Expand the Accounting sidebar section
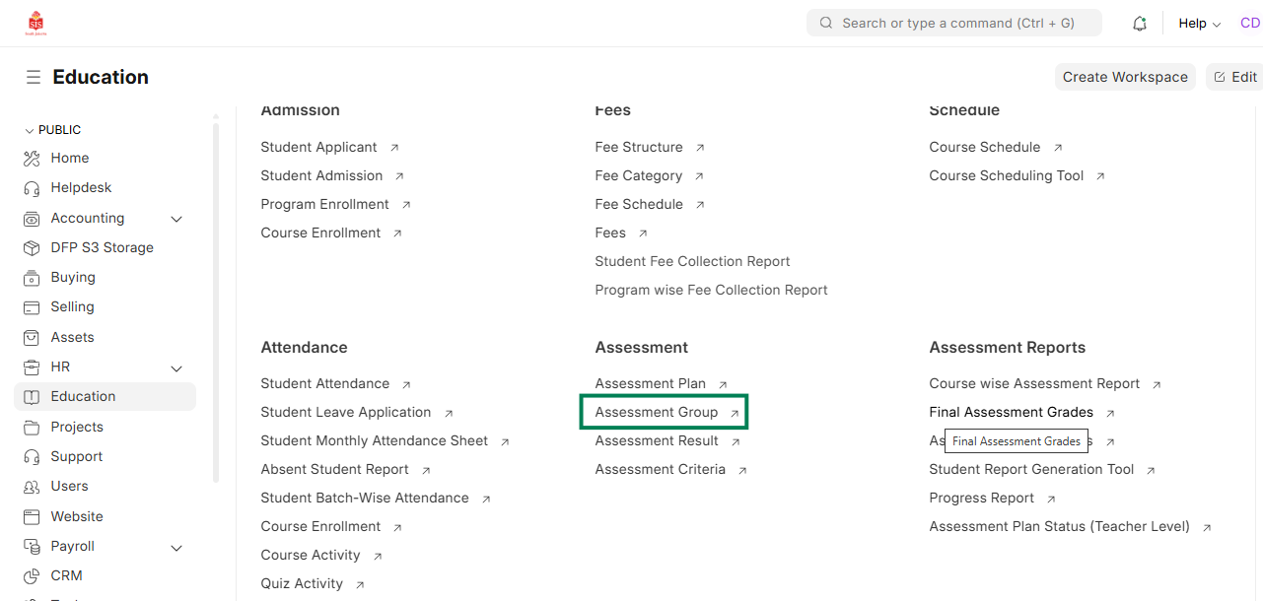 pyautogui.click(x=176, y=219)
